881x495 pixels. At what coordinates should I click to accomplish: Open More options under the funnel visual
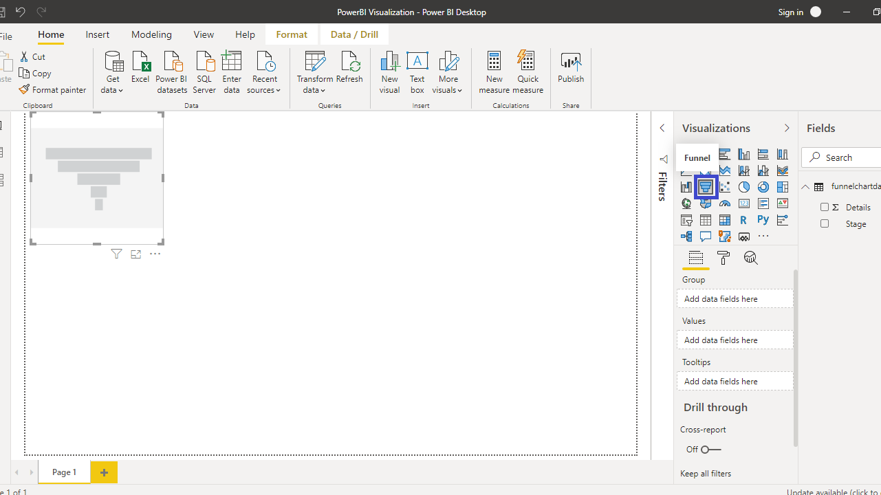click(x=155, y=254)
